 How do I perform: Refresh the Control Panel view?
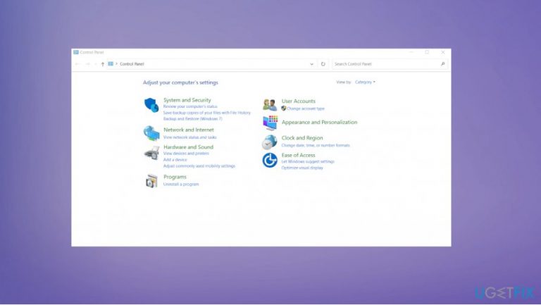(x=323, y=64)
